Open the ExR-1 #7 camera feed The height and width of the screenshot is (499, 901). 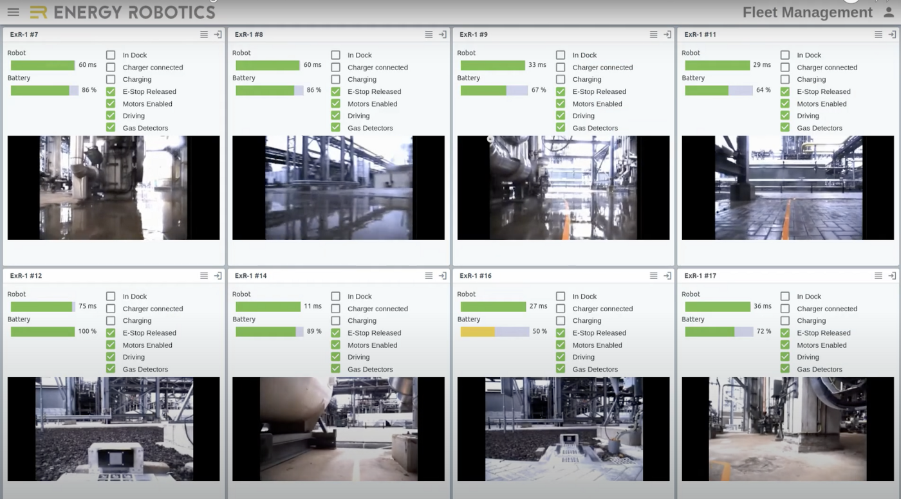(x=113, y=188)
